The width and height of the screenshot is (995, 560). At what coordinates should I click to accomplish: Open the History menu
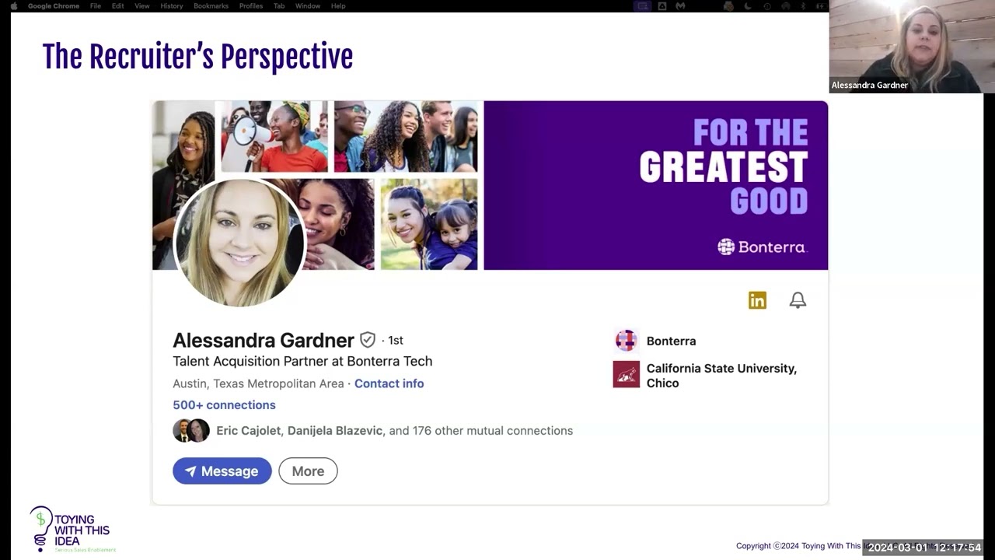(x=172, y=6)
